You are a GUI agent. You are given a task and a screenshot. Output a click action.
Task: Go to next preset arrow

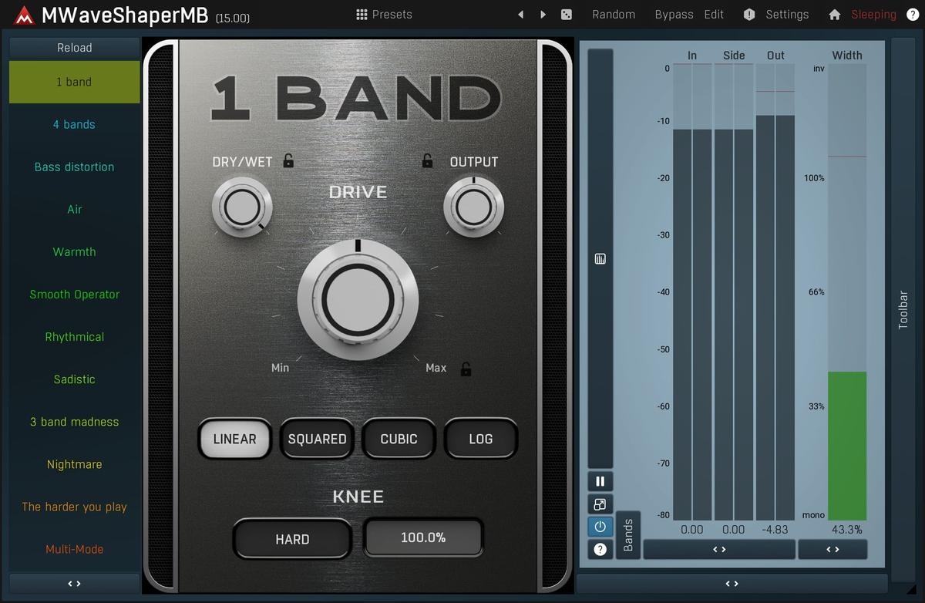click(x=543, y=15)
